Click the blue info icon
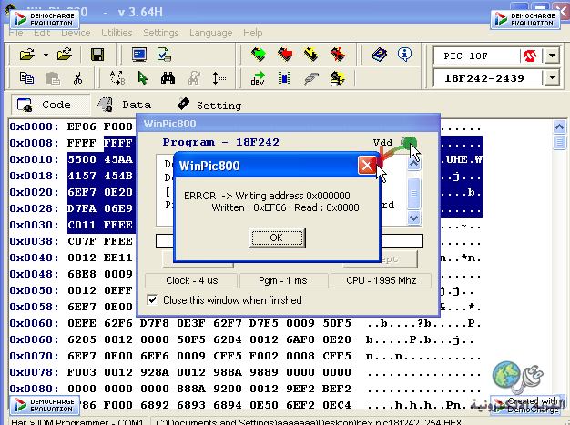The width and height of the screenshot is (570, 425). (x=404, y=55)
